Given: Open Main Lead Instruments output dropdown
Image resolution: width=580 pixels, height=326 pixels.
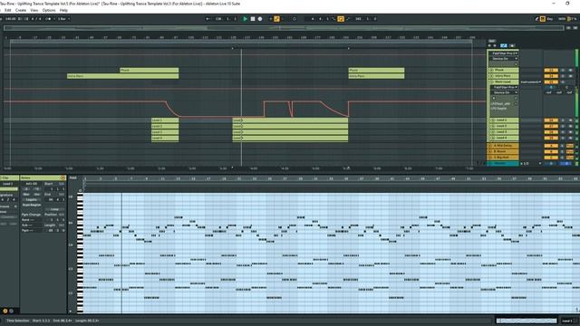Looking at the screenshot, I should point(531,82).
